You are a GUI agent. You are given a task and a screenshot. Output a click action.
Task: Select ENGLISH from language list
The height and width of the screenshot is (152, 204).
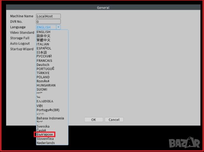click(43, 32)
